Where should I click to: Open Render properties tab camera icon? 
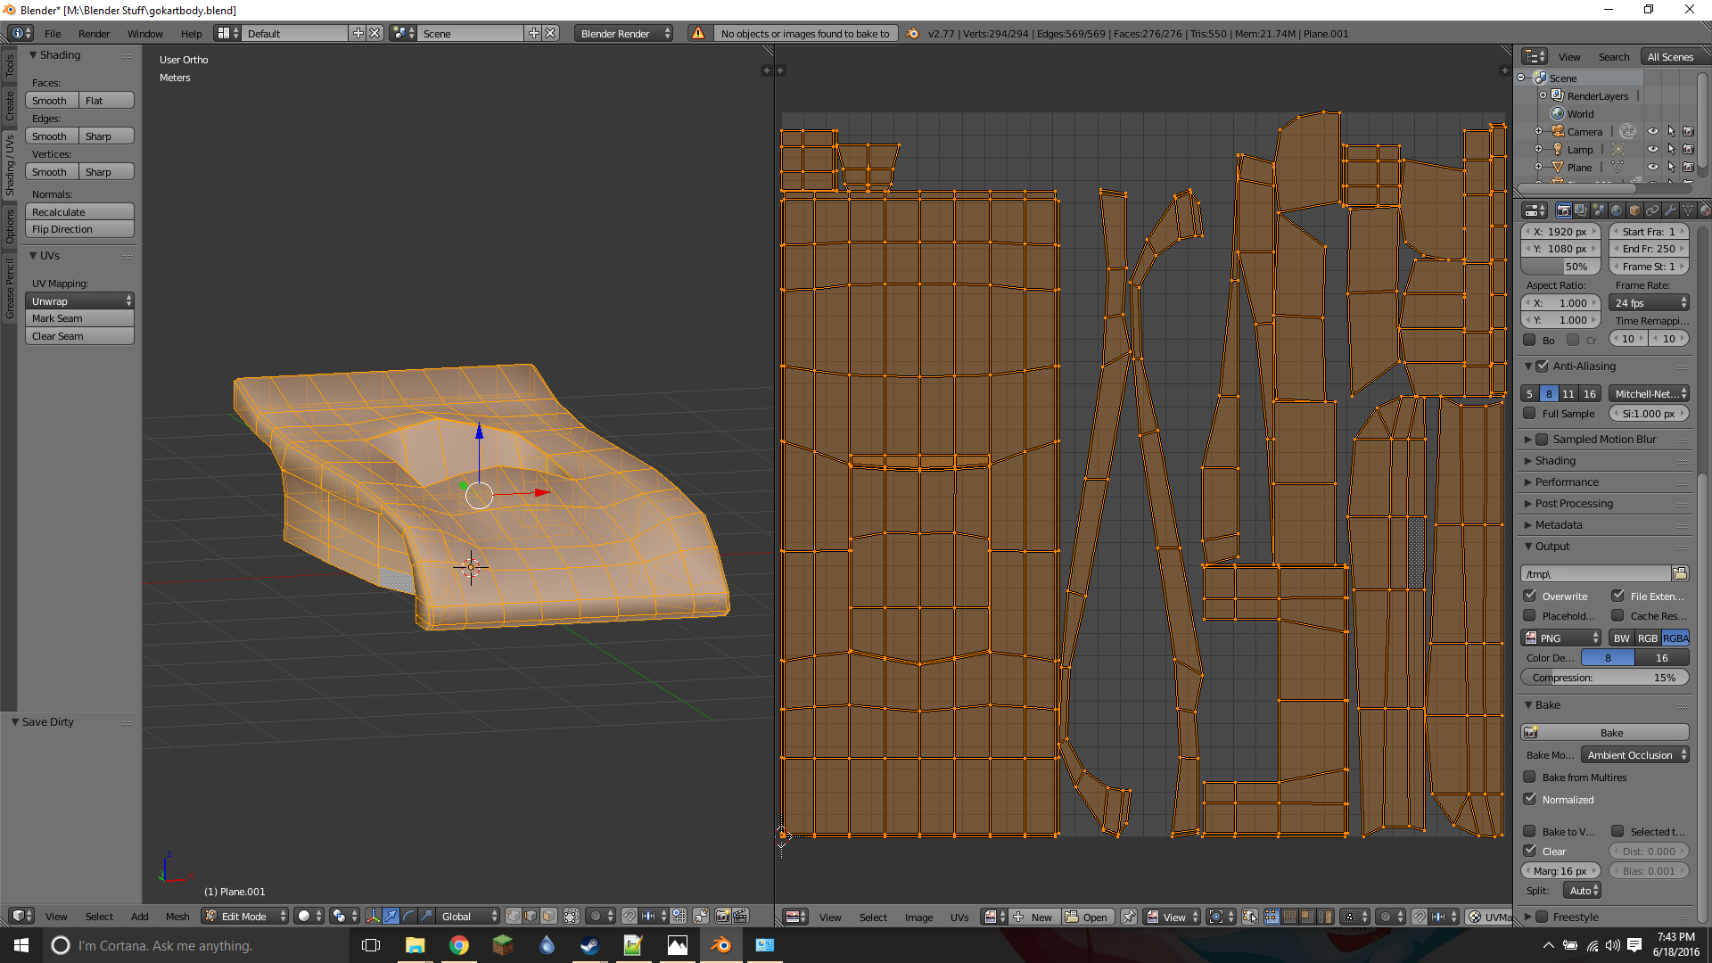click(x=1564, y=210)
